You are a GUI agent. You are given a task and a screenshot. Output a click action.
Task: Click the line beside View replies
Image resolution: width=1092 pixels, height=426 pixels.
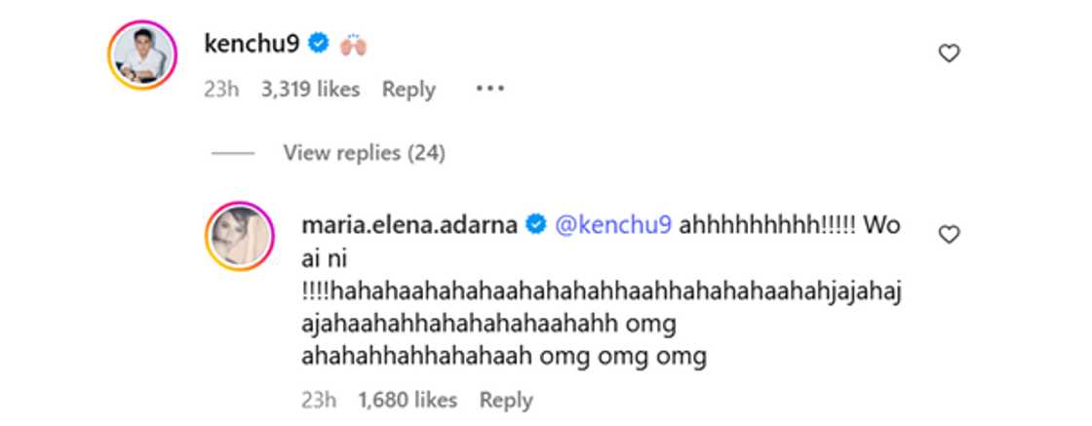(233, 154)
